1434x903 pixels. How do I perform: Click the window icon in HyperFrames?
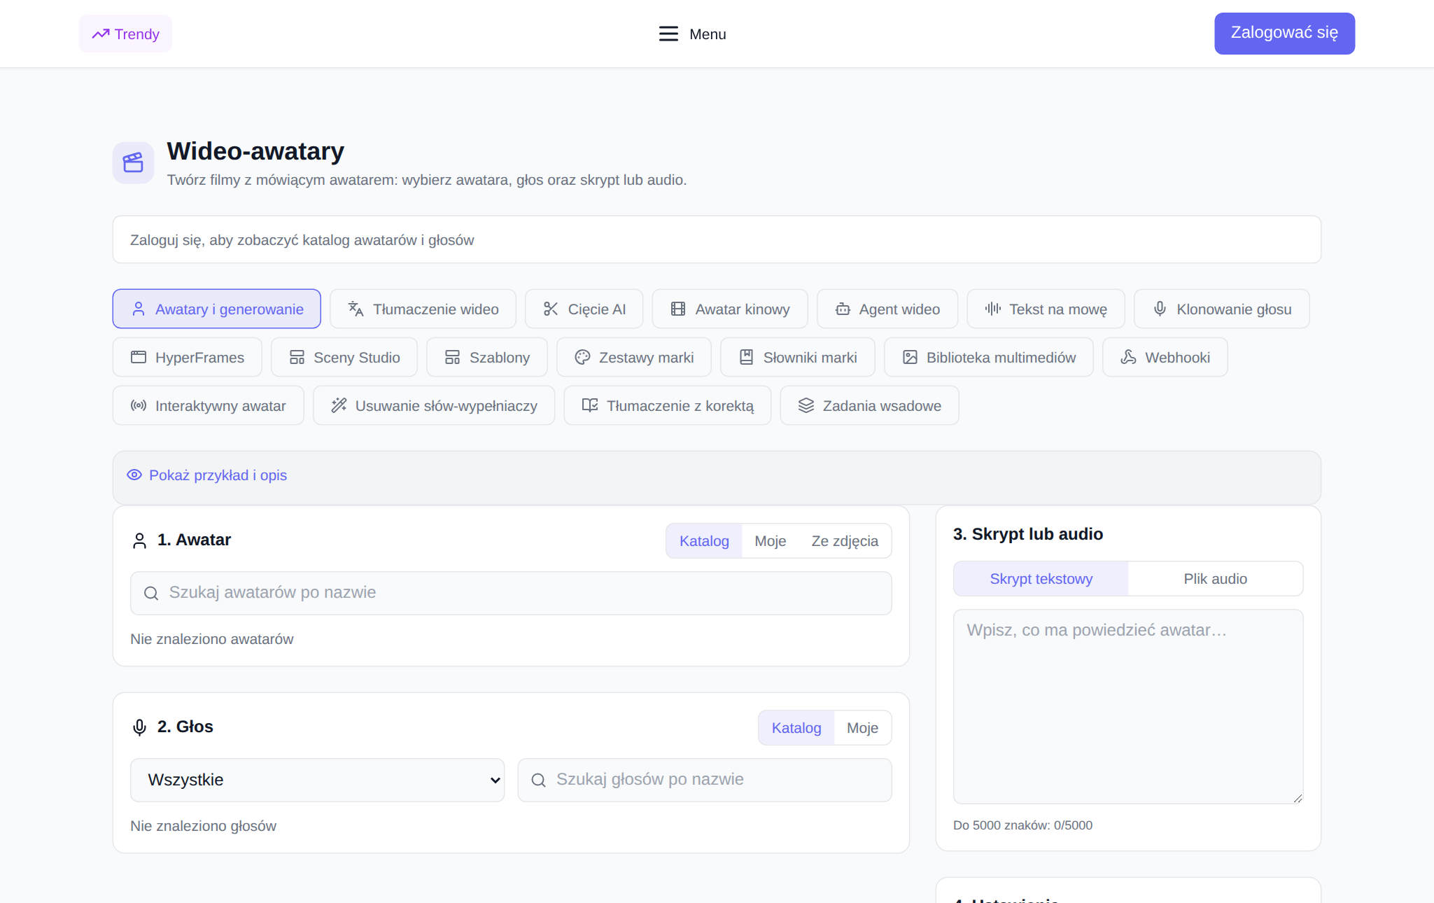coord(139,357)
